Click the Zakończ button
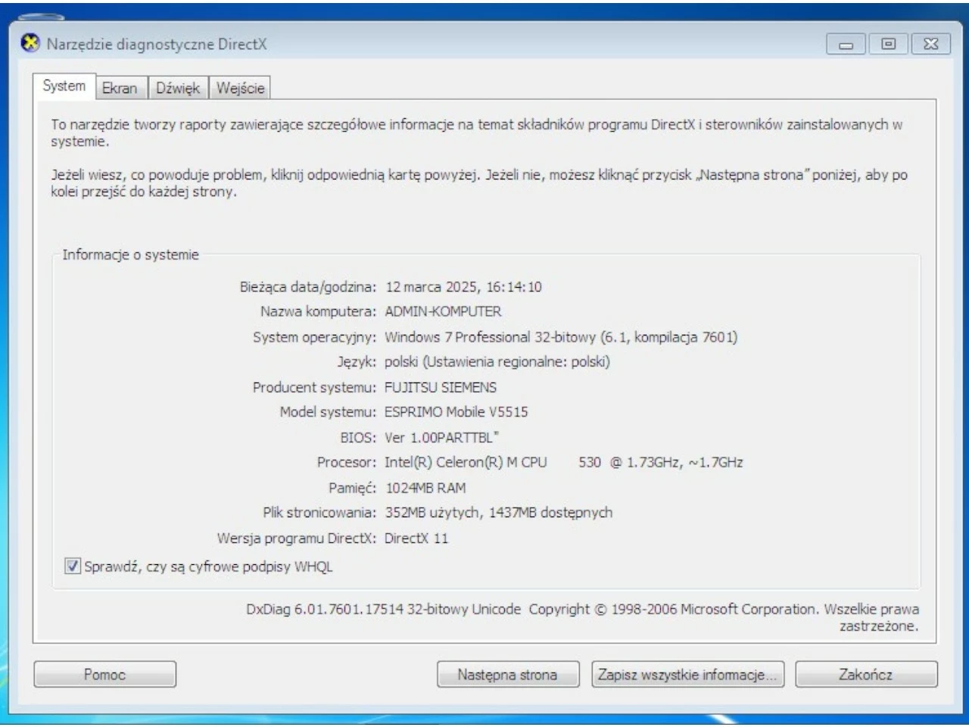Image resolution: width=969 pixels, height=727 pixels. 870,674
